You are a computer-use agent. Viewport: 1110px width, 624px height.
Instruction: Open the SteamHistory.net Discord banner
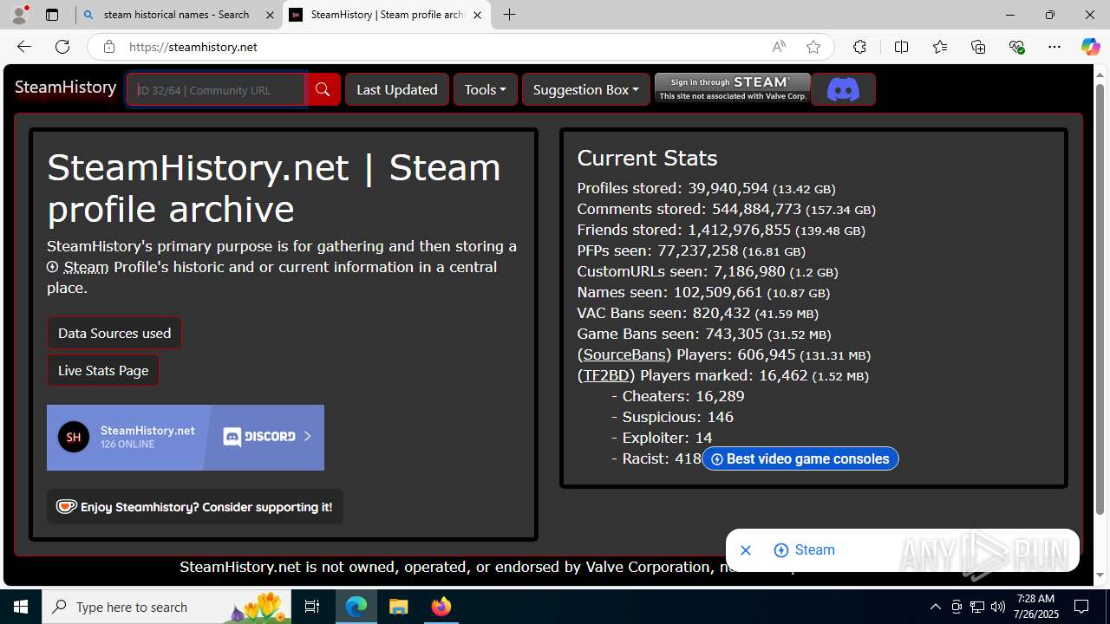(x=186, y=438)
